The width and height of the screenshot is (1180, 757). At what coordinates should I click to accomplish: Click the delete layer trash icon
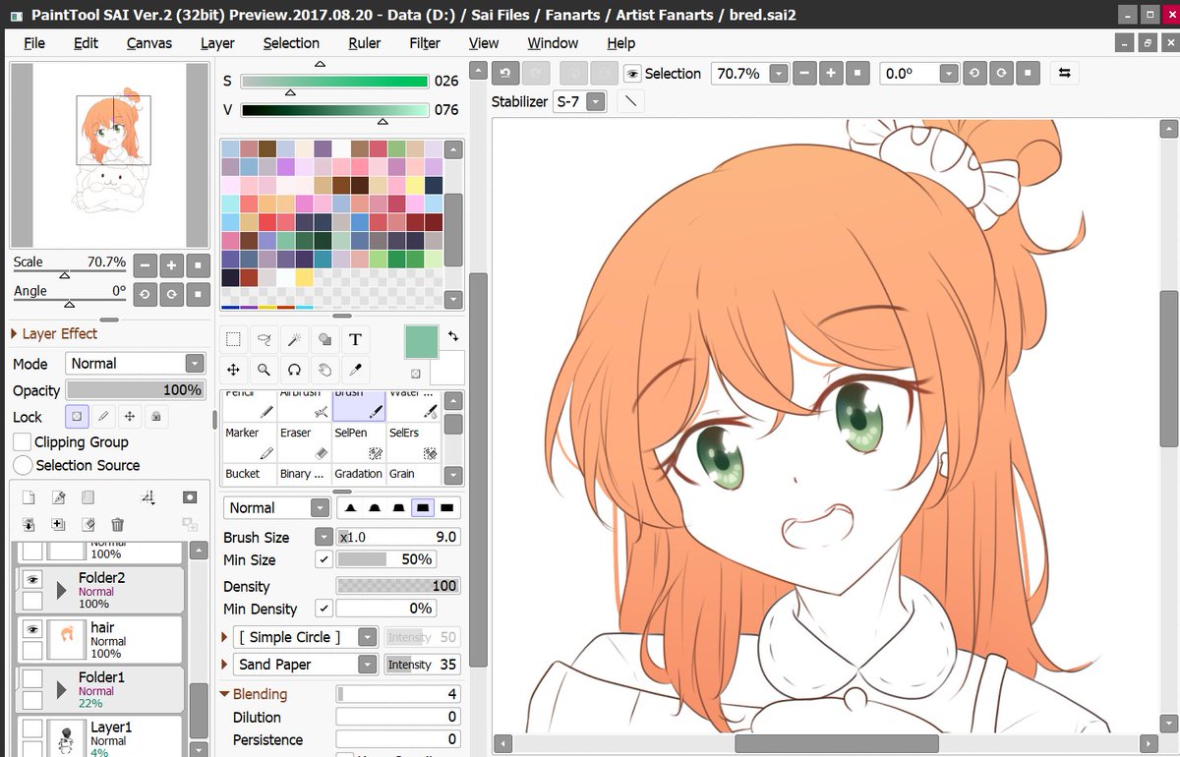click(x=118, y=525)
